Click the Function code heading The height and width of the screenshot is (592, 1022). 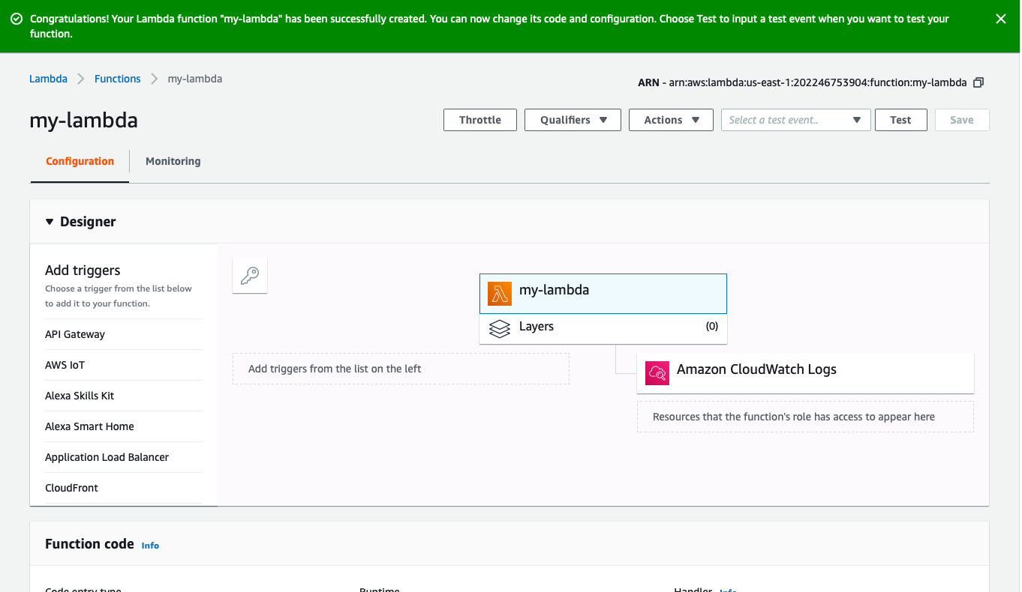tap(89, 544)
